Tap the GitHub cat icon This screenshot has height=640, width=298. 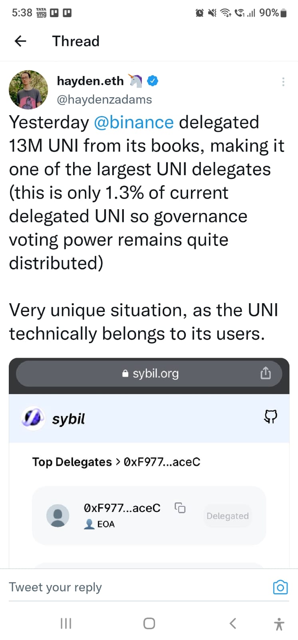click(270, 417)
